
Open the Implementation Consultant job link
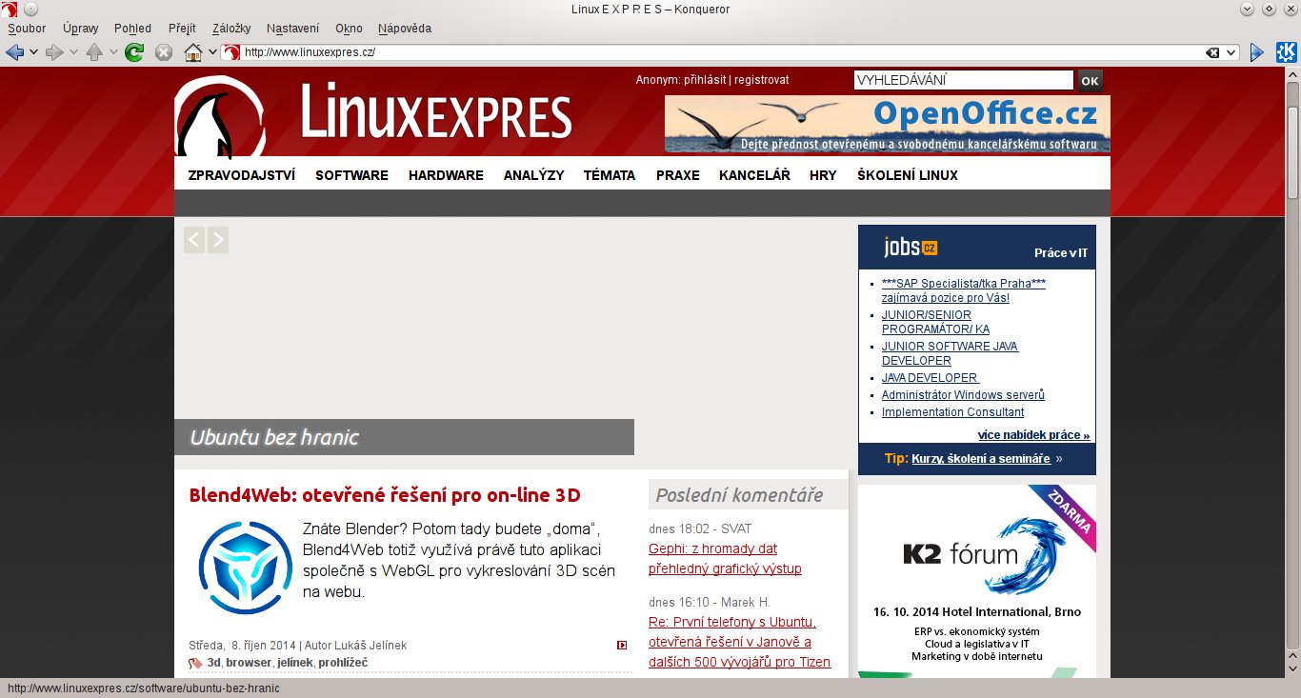coord(952,412)
